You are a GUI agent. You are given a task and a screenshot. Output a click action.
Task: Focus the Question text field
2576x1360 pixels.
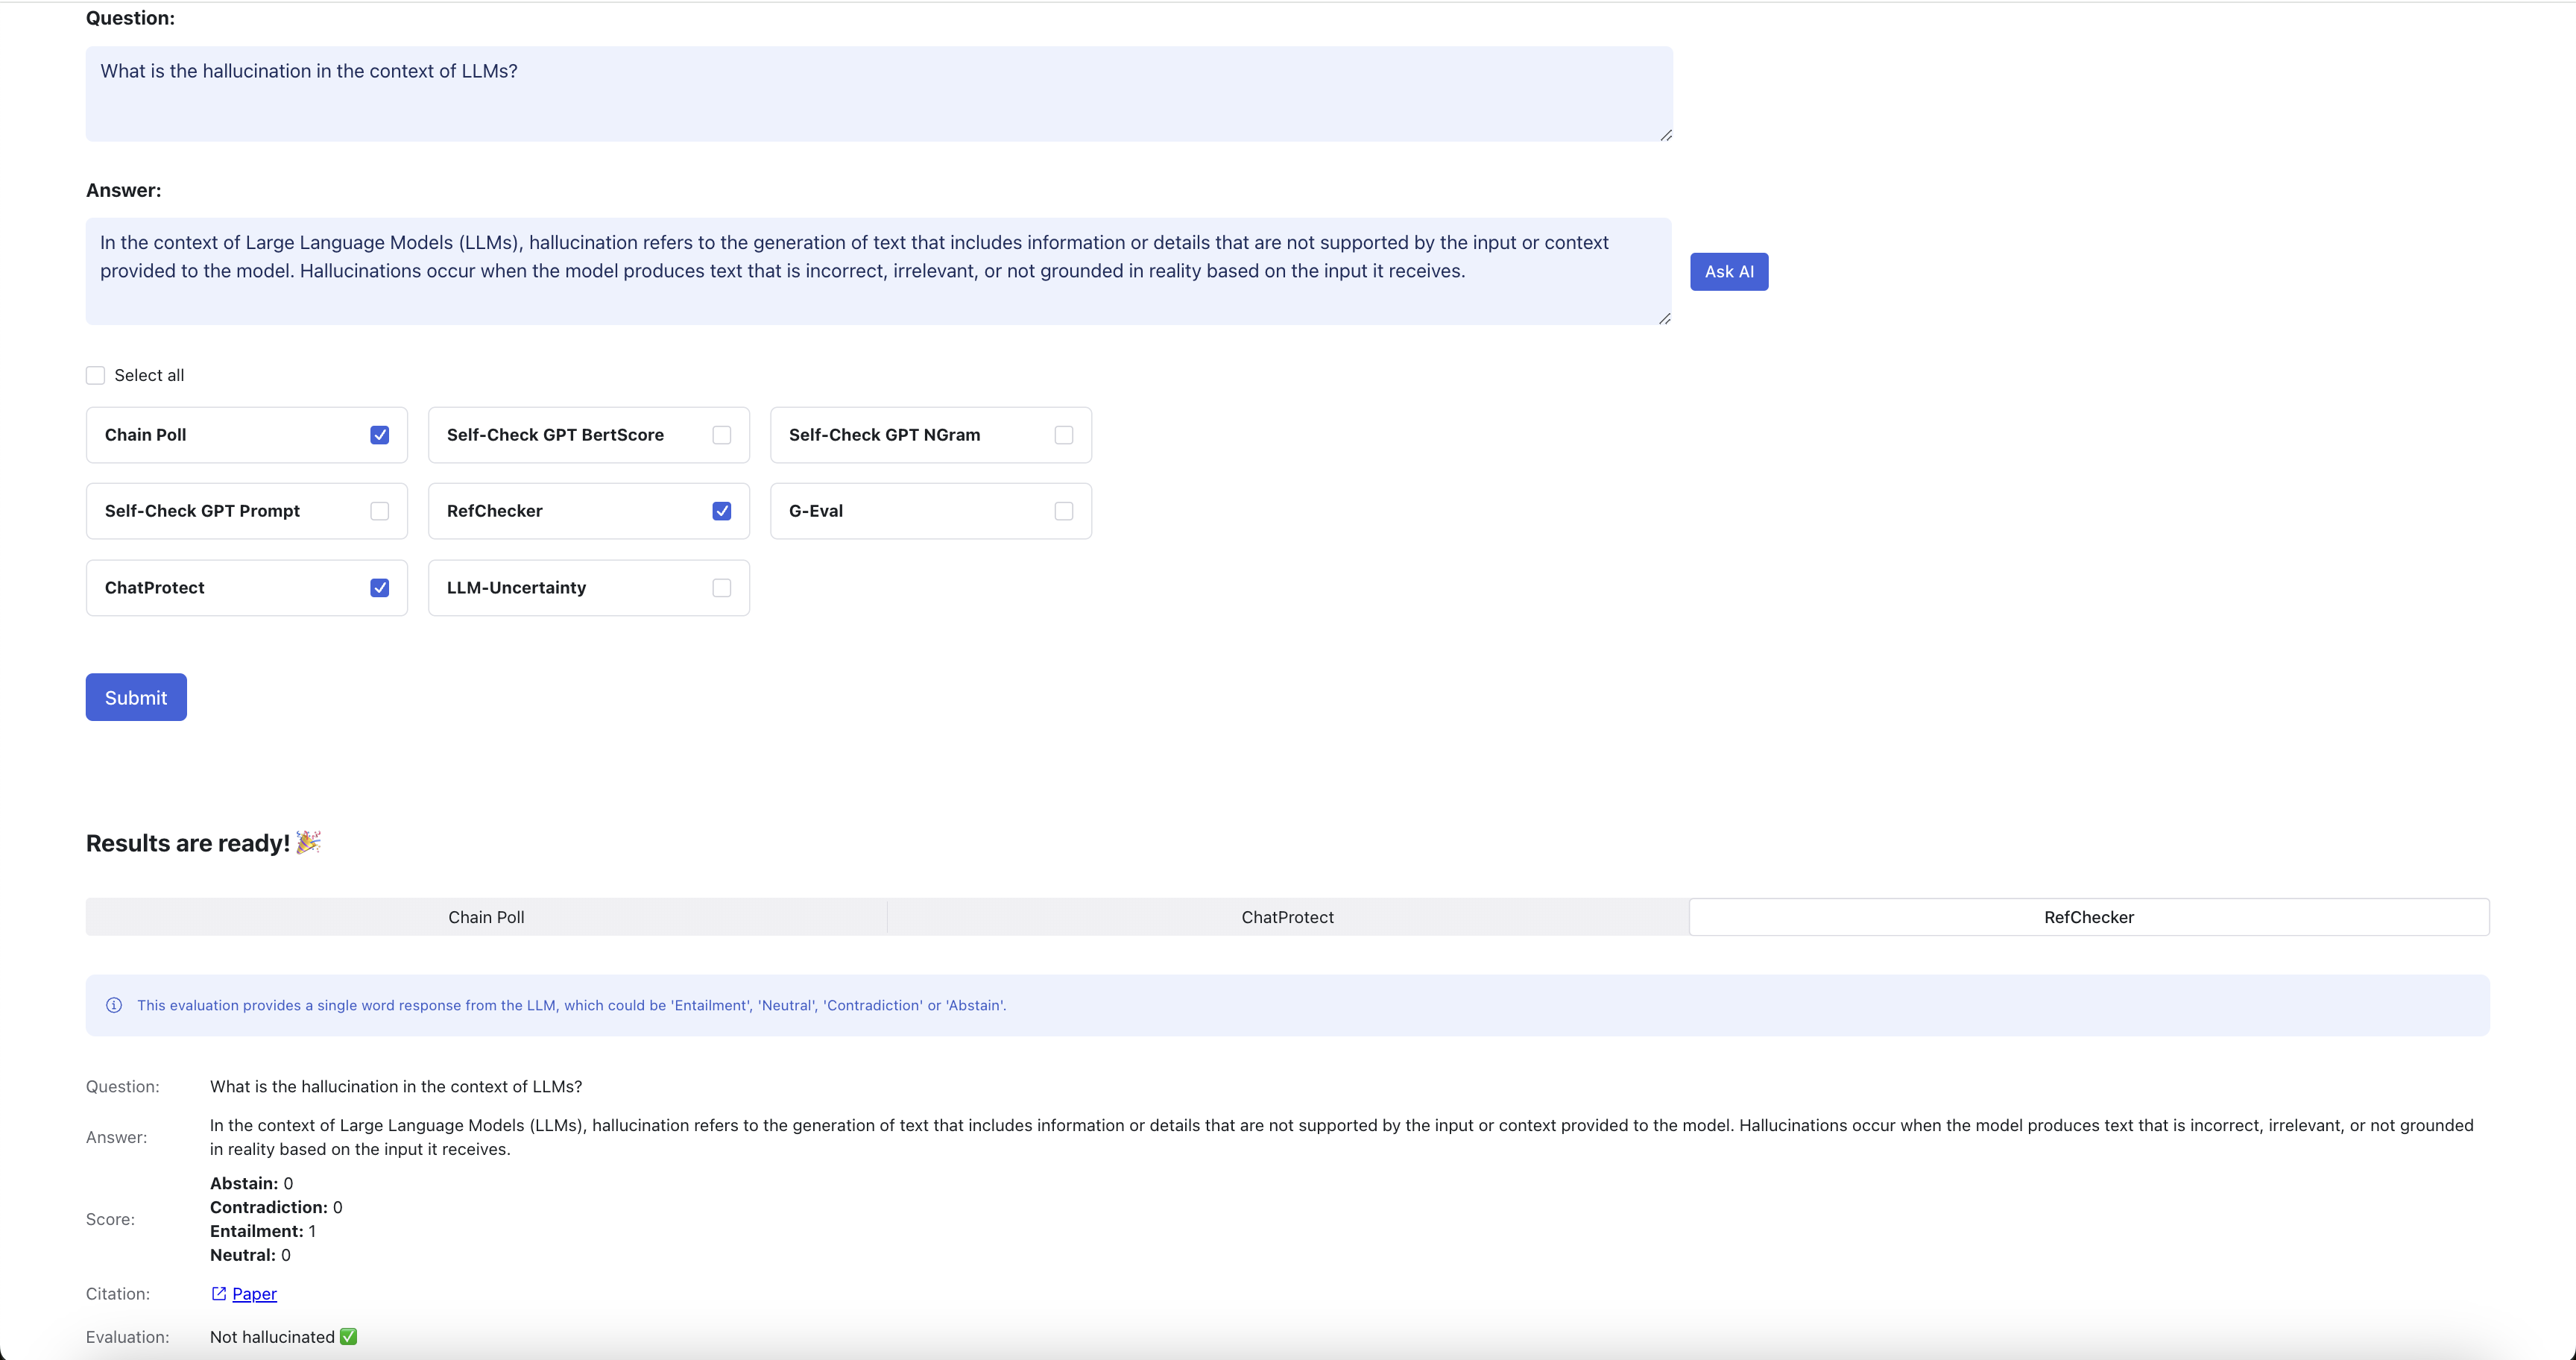tap(878, 94)
